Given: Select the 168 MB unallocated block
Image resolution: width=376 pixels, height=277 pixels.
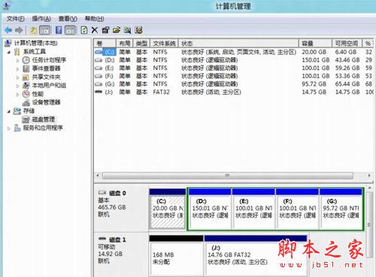Looking at the screenshot, I should [x=176, y=256].
